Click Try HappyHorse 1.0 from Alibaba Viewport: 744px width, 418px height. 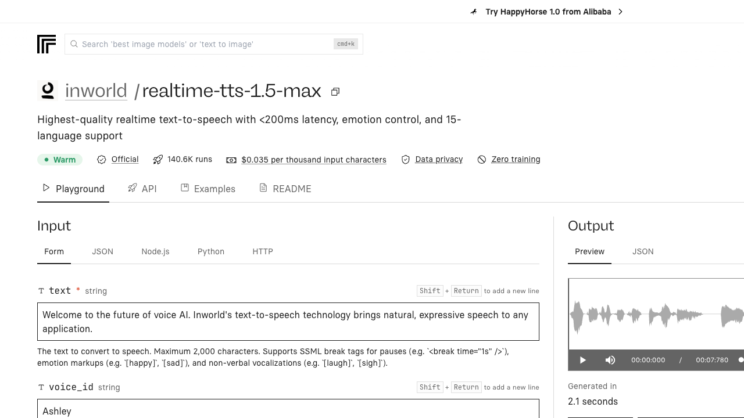548,12
